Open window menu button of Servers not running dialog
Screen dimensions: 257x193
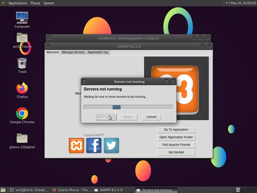[84, 81]
